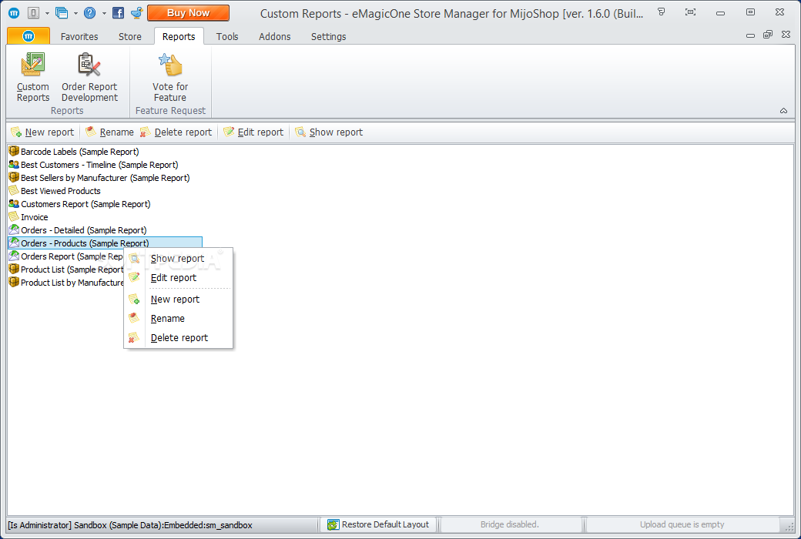Click the New report toolbar button
Image resolution: width=801 pixels, height=539 pixels.
(43, 132)
